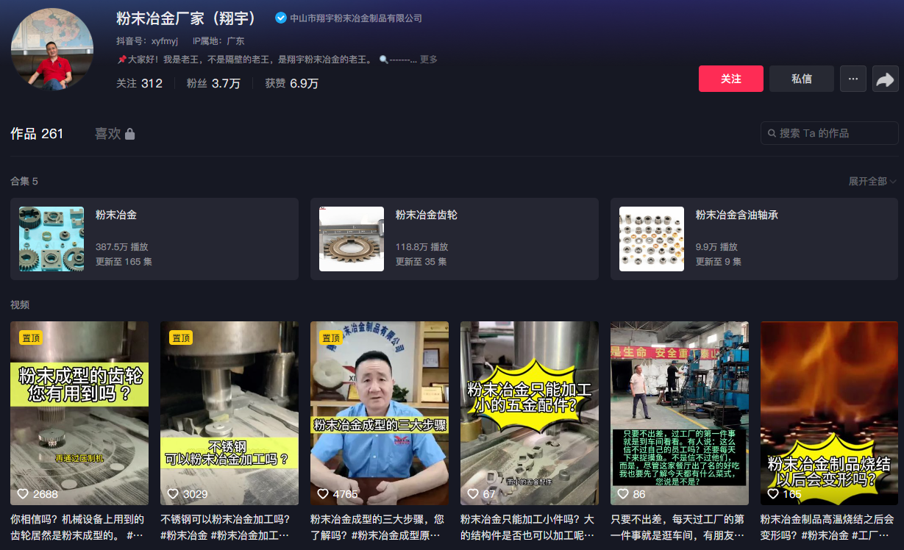
Task: Click the search magnifier icon
Action: (x=772, y=133)
